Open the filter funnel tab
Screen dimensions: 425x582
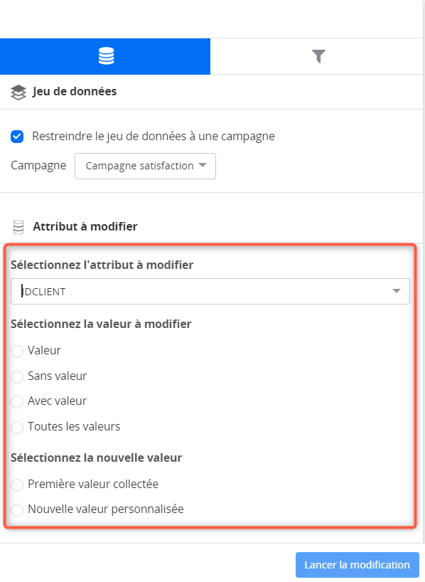(318, 56)
